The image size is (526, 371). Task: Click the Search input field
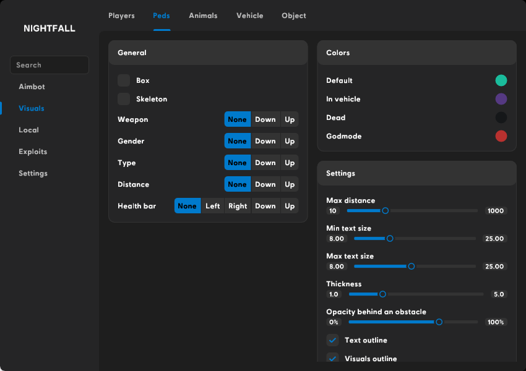point(50,65)
